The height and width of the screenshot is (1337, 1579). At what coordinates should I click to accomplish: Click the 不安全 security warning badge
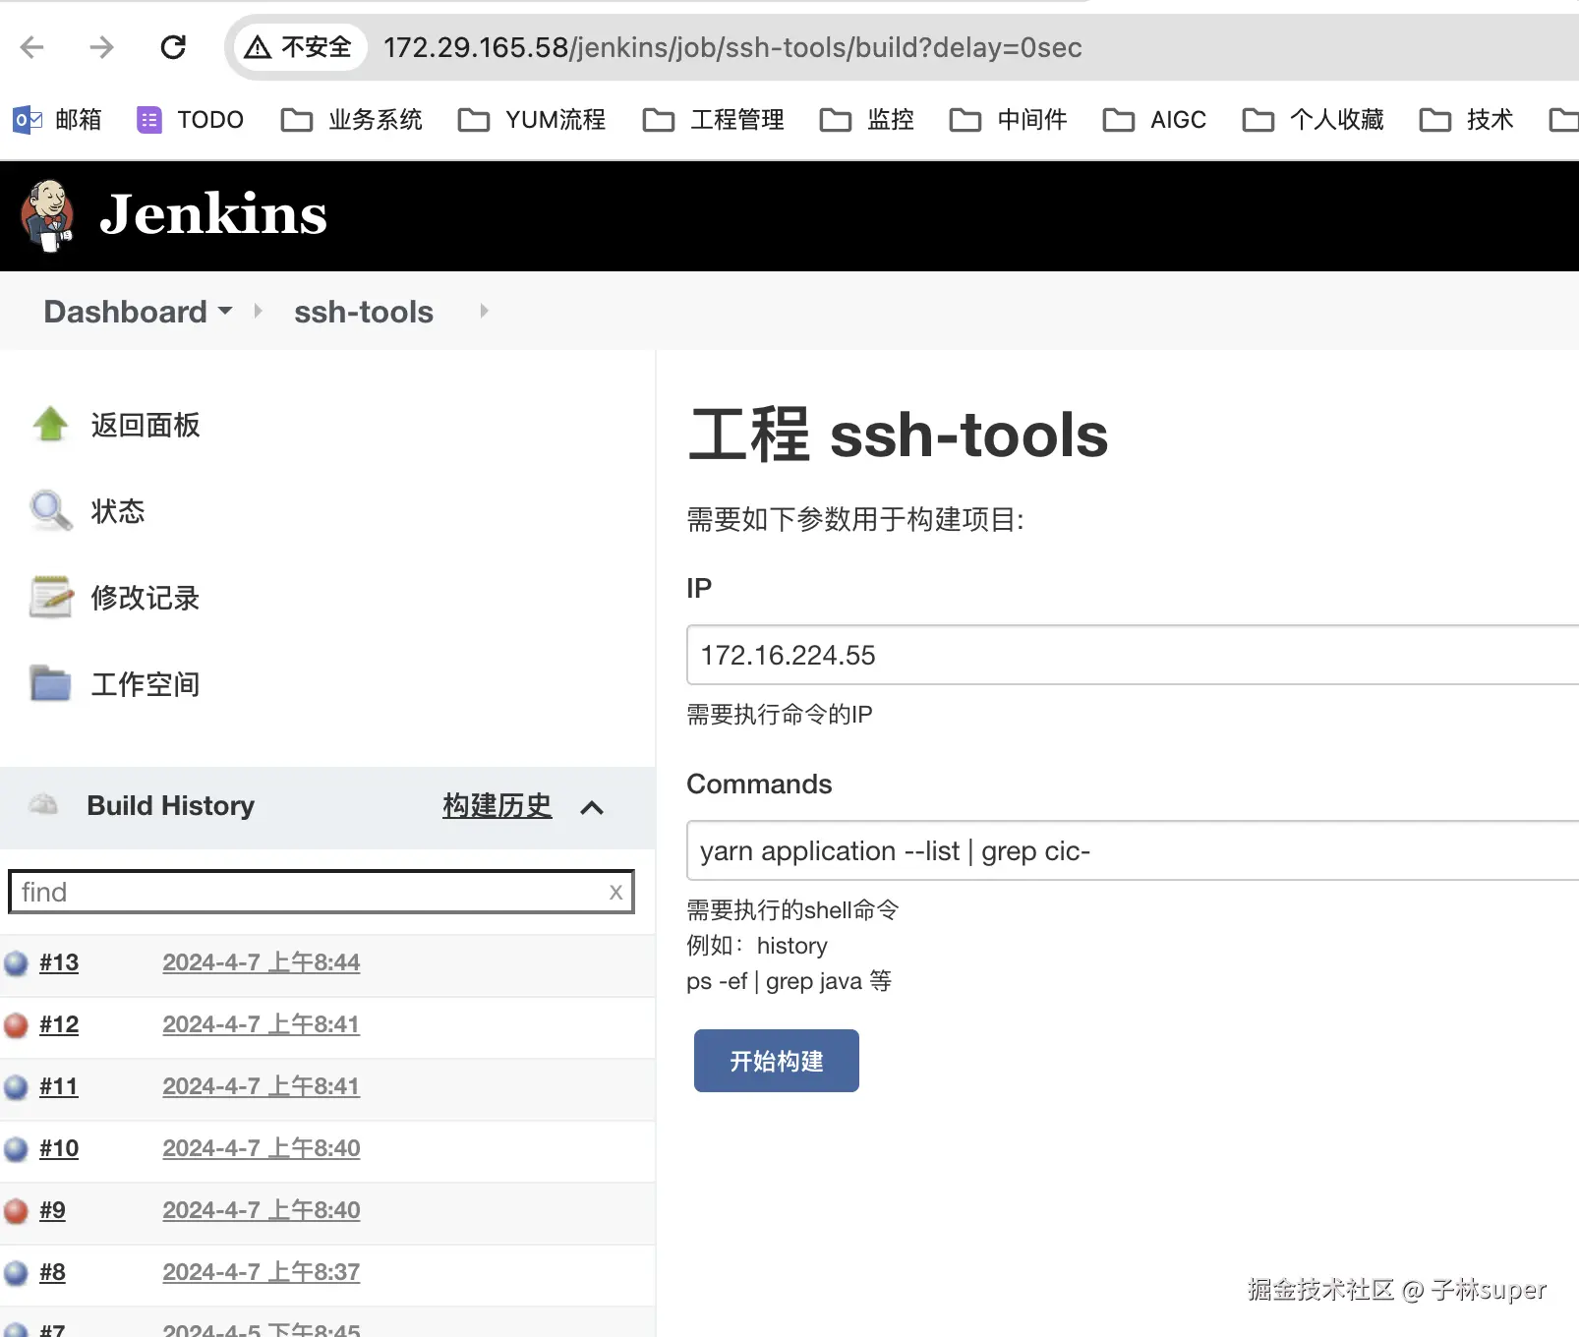[299, 47]
